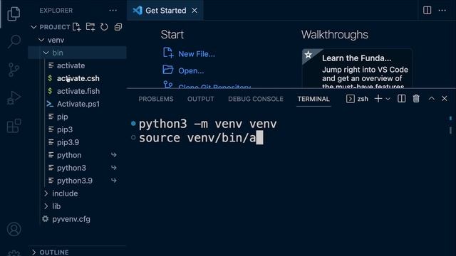Image resolution: width=456 pixels, height=256 pixels.
Task: Switch to the DEBUG CONSOLE tab
Action: (256, 99)
